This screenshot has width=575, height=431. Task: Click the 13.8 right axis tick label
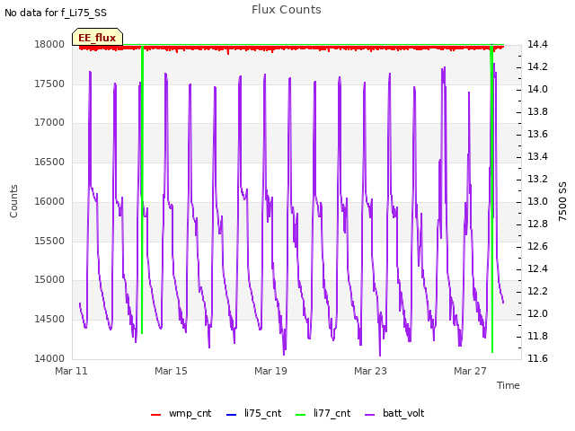537,111
